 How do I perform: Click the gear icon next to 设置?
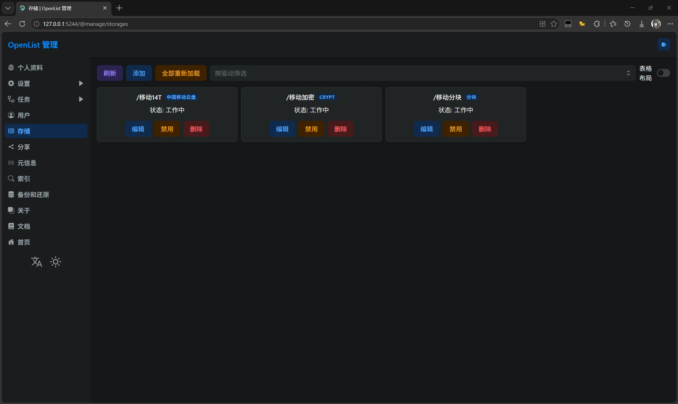[11, 83]
